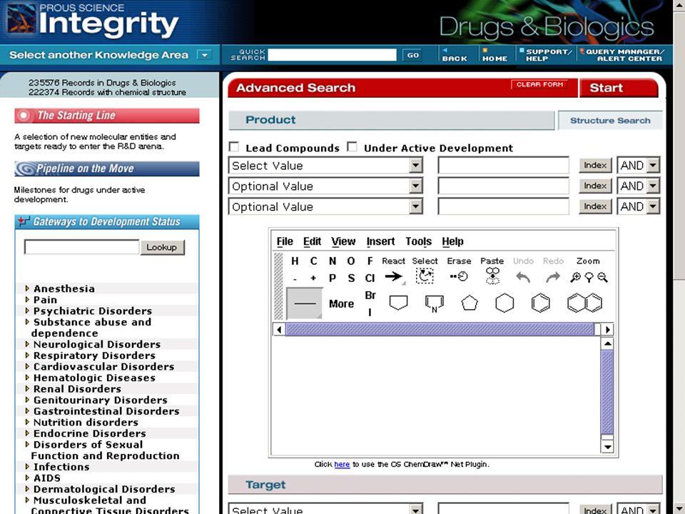
Task: Select the phosphorus P atom tool
Action: (x=333, y=278)
